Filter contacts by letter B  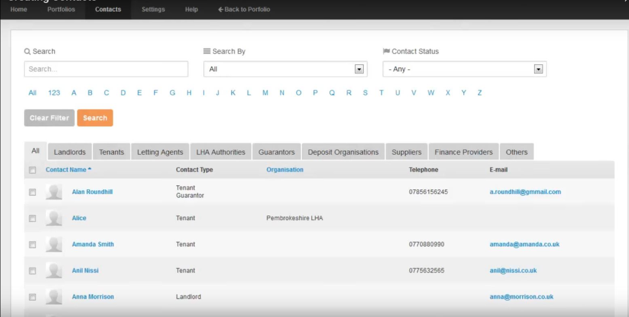90,92
